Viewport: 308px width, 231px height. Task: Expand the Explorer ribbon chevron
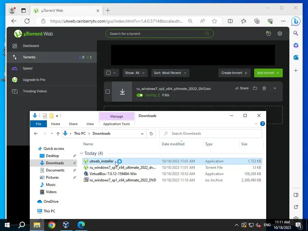(x=256, y=124)
